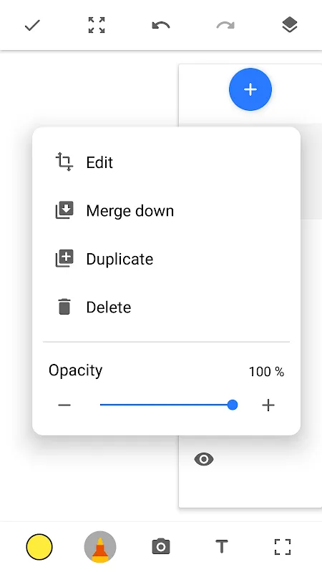Add text with the T tool
The width and height of the screenshot is (322, 572).
tap(222, 547)
